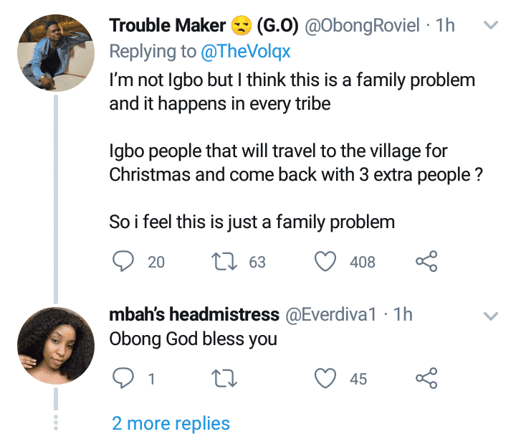The height and width of the screenshot is (439, 516).
Task: Click the 1h timestamp on Trouble Maker's tweet
Action: pos(446,26)
